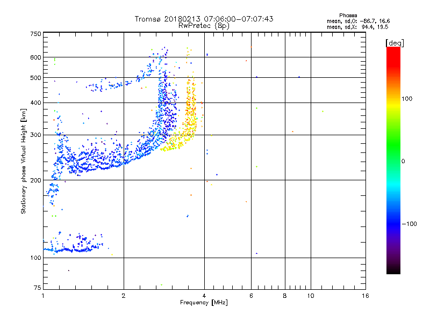Click the y-axis tick label "75"
Viewport: 430px width, 322px height.
38,288
